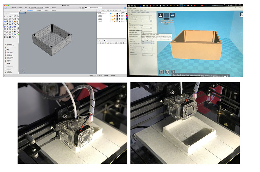Open the Display monitor panel icon in Rhino
The width and height of the screenshot is (260, 172).
(121, 11)
